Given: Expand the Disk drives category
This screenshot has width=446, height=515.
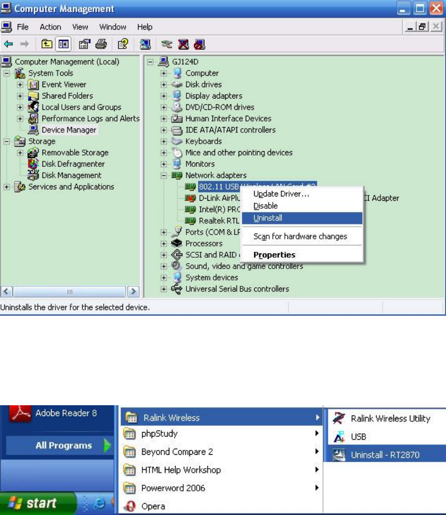Looking at the screenshot, I should (x=164, y=84).
